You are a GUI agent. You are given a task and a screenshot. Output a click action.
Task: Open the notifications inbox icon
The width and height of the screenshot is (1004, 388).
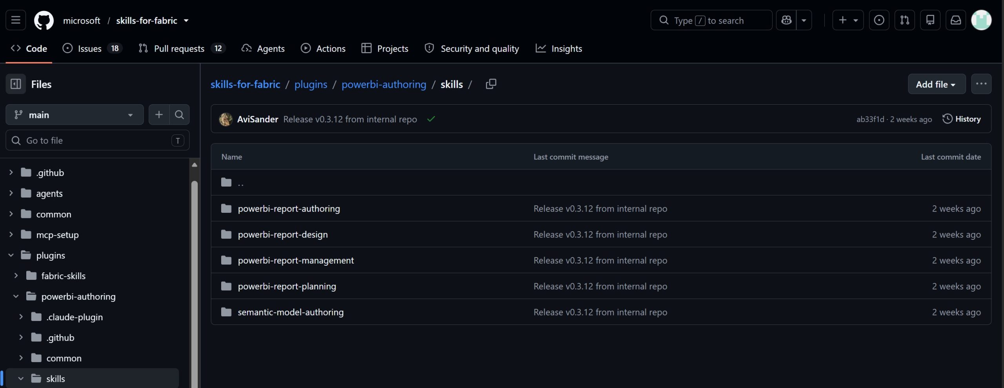point(956,20)
